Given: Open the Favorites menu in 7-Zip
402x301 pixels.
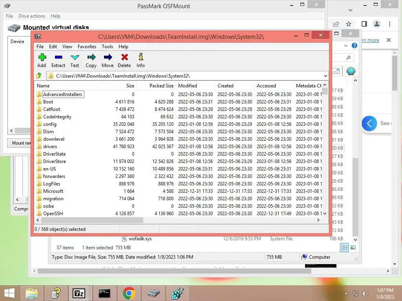Looking at the screenshot, I should [x=87, y=47].
